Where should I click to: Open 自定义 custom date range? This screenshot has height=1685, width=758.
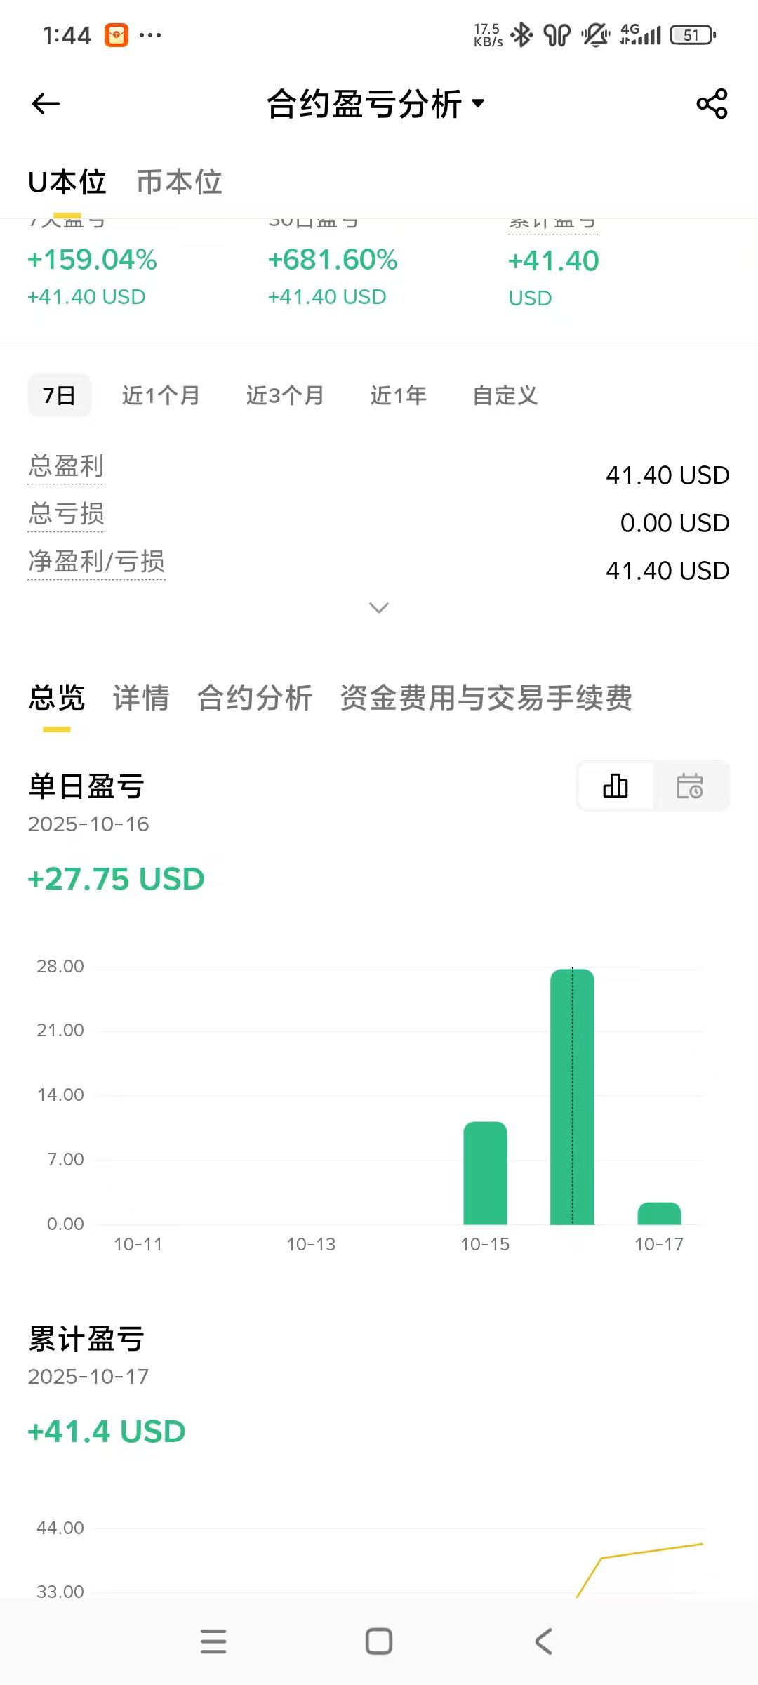point(505,395)
